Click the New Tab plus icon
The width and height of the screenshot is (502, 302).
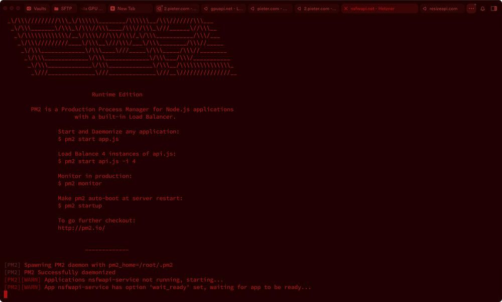point(112,9)
